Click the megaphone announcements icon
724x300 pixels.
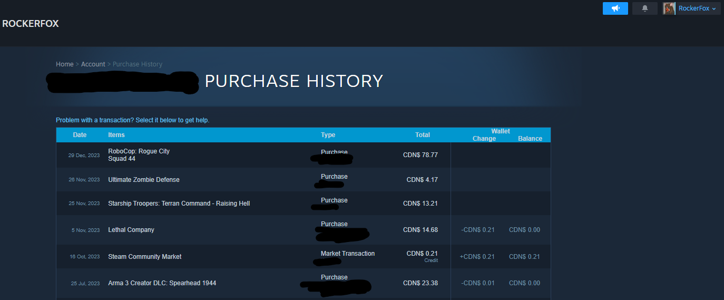[615, 8]
